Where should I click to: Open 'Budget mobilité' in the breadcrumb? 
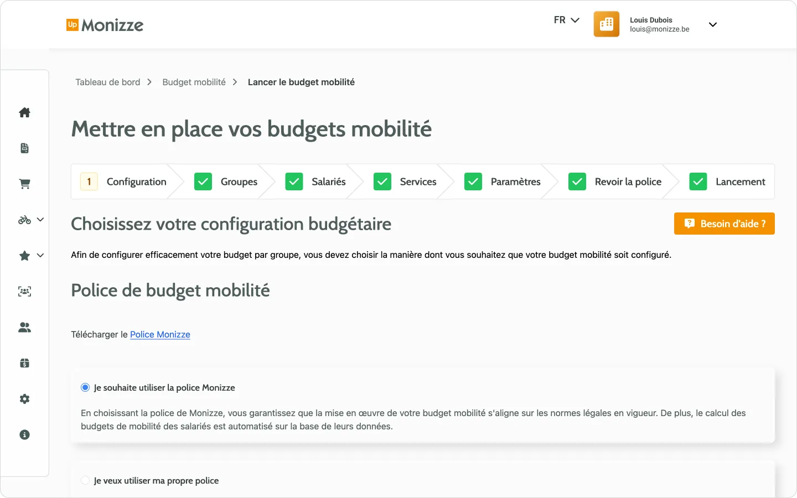[x=194, y=82]
